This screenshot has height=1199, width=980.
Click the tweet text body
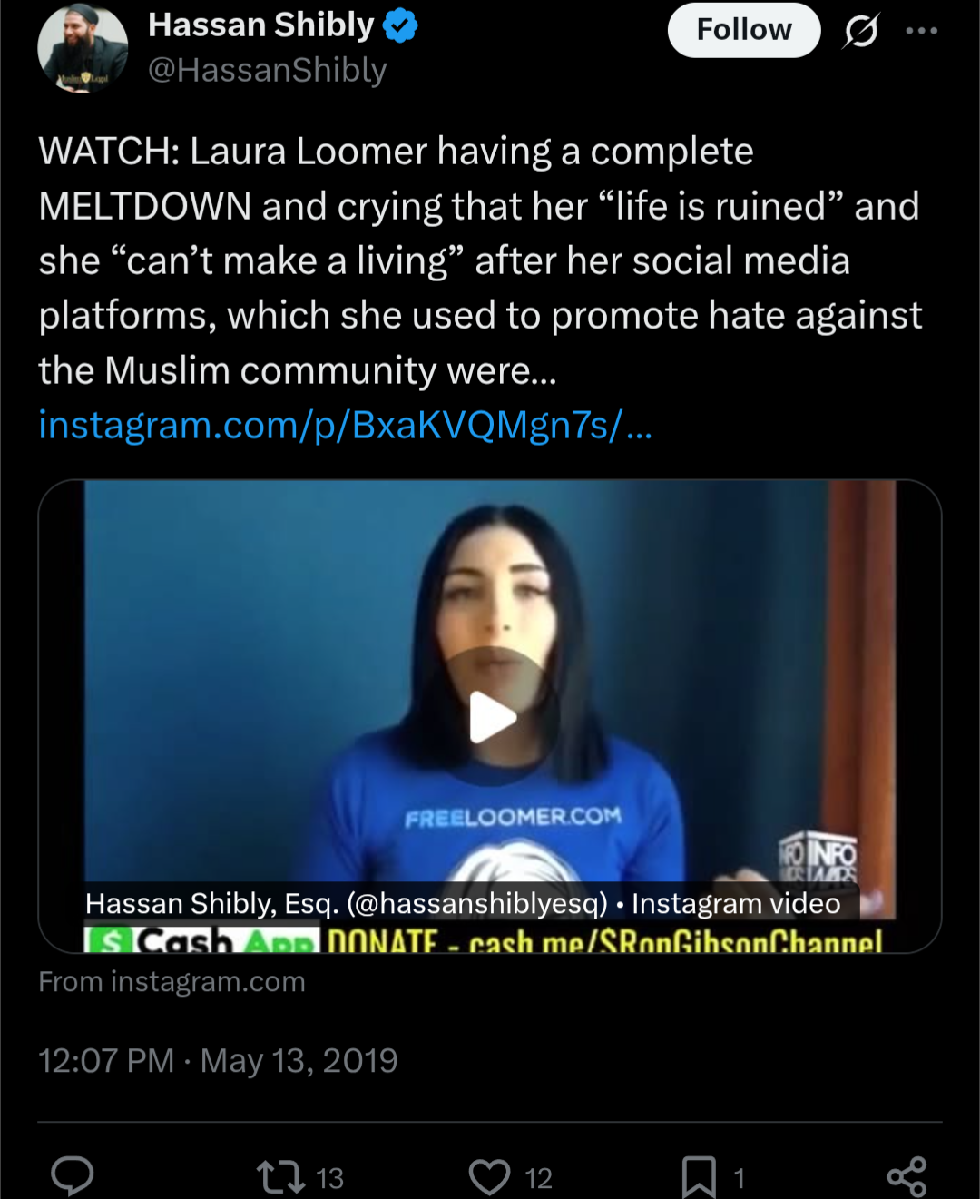[481, 261]
